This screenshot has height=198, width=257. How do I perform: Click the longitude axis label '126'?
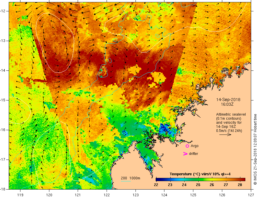[222, 195]
